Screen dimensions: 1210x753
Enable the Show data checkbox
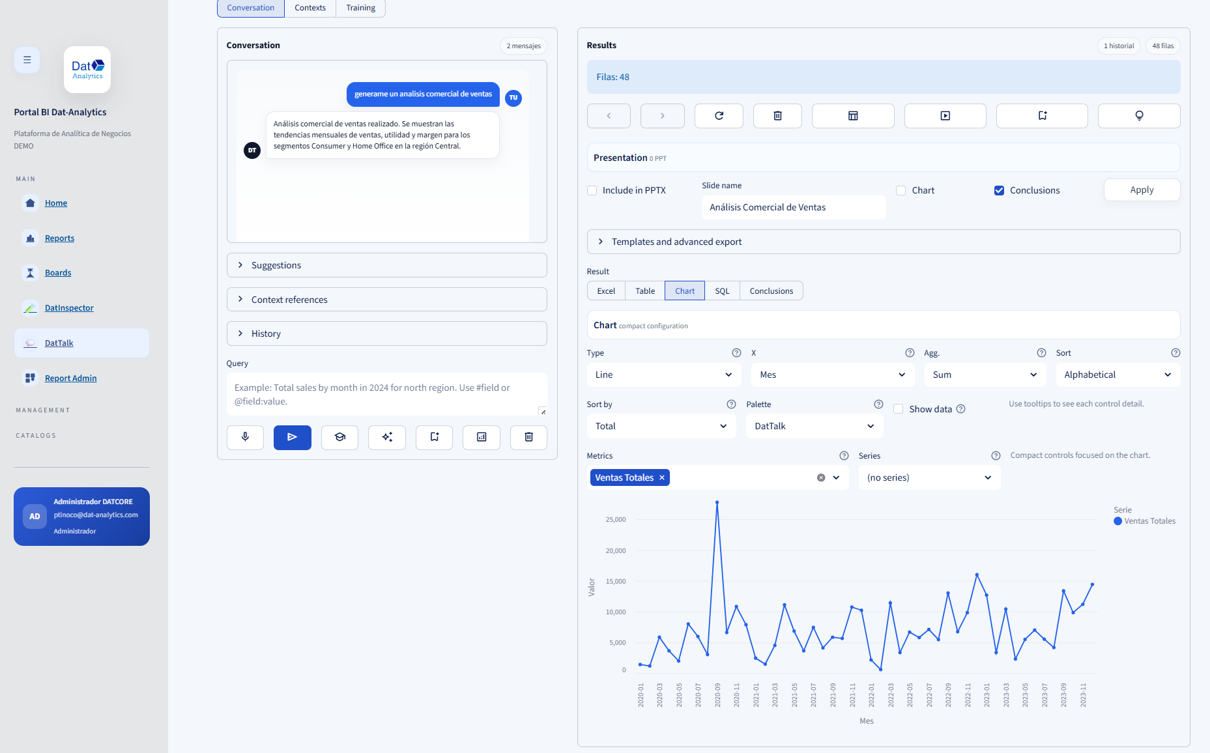click(x=898, y=409)
